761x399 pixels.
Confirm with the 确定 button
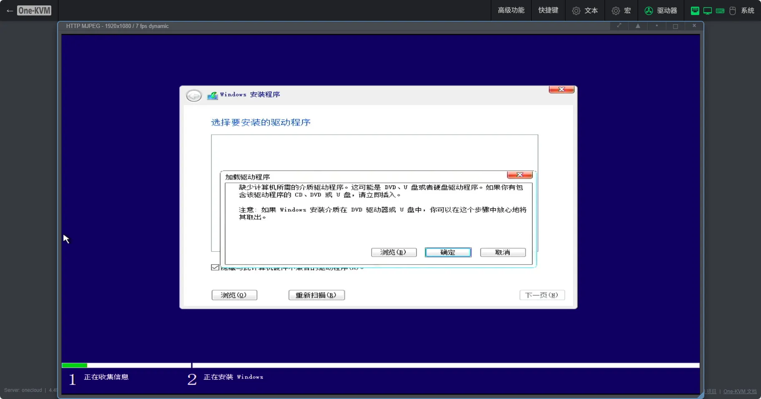coord(448,252)
